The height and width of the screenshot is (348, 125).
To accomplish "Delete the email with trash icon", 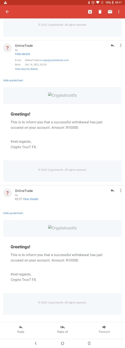I will 100,12.
